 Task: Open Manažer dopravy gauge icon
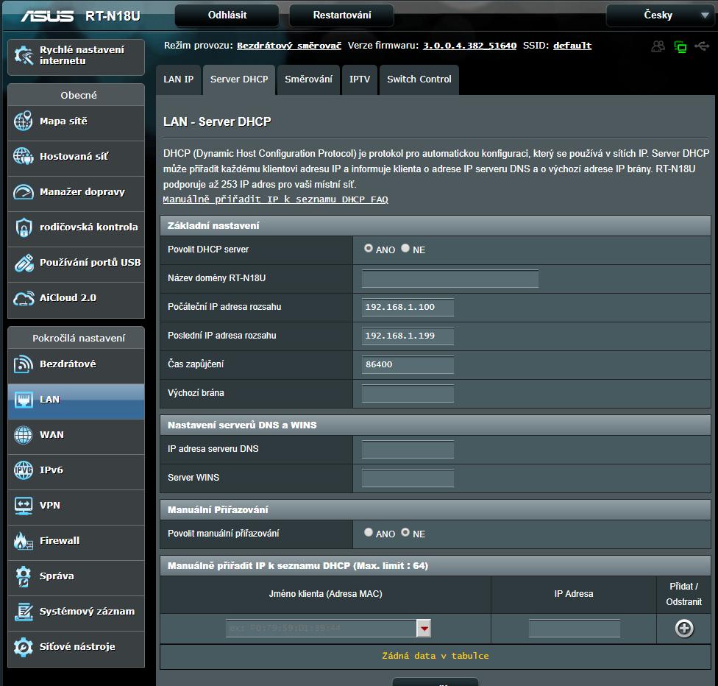tap(24, 192)
